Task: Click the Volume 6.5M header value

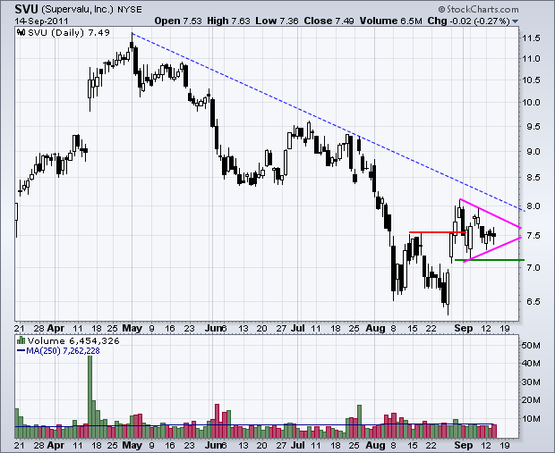Action: [x=391, y=21]
